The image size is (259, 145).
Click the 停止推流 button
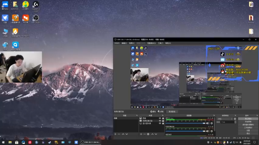(248, 119)
